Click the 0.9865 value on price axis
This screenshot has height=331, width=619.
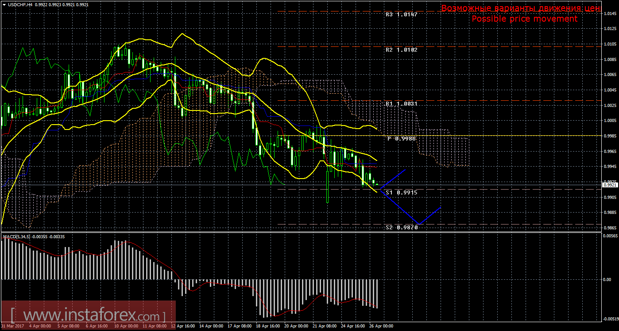click(x=610, y=228)
